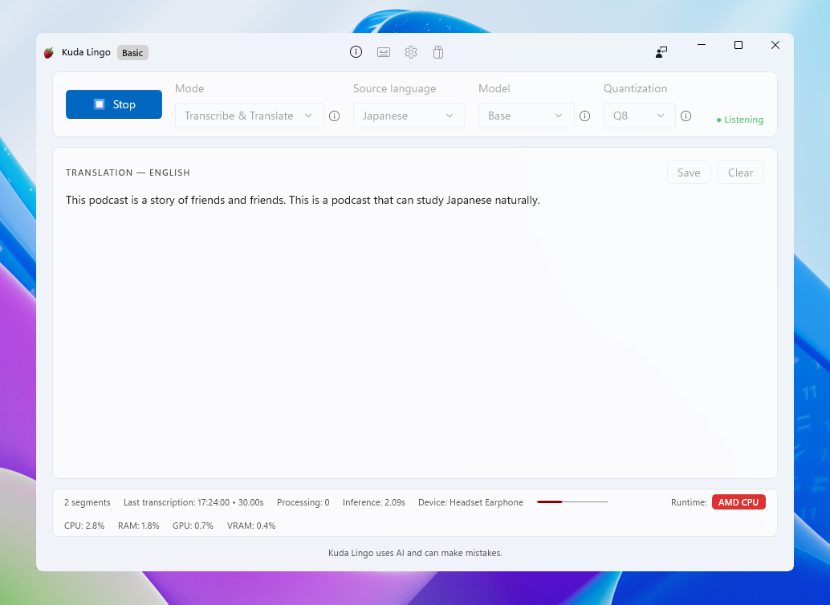The width and height of the screenshot is (830, 605).
Task: Click the '2 segments' status entry
Action: point(87,502)
